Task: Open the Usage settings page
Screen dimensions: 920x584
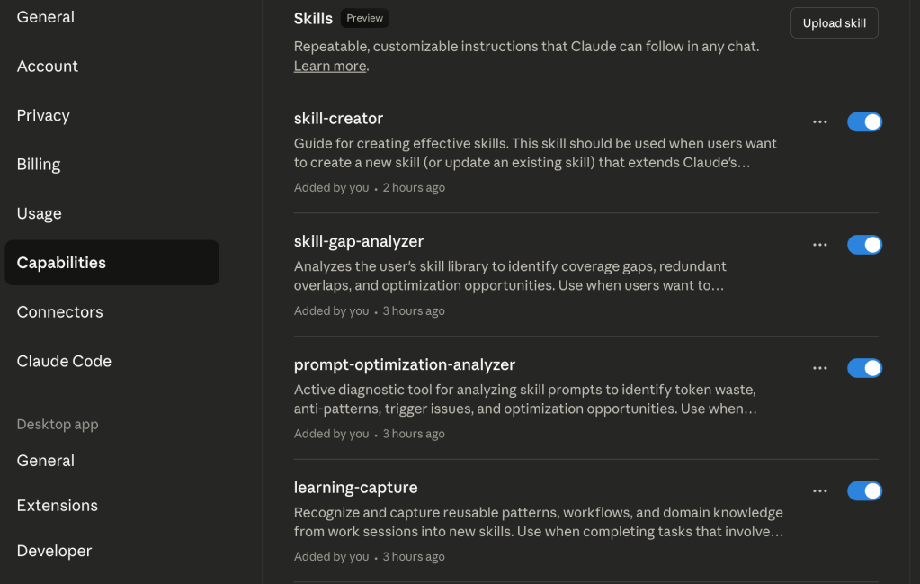Action: [40, 213]
